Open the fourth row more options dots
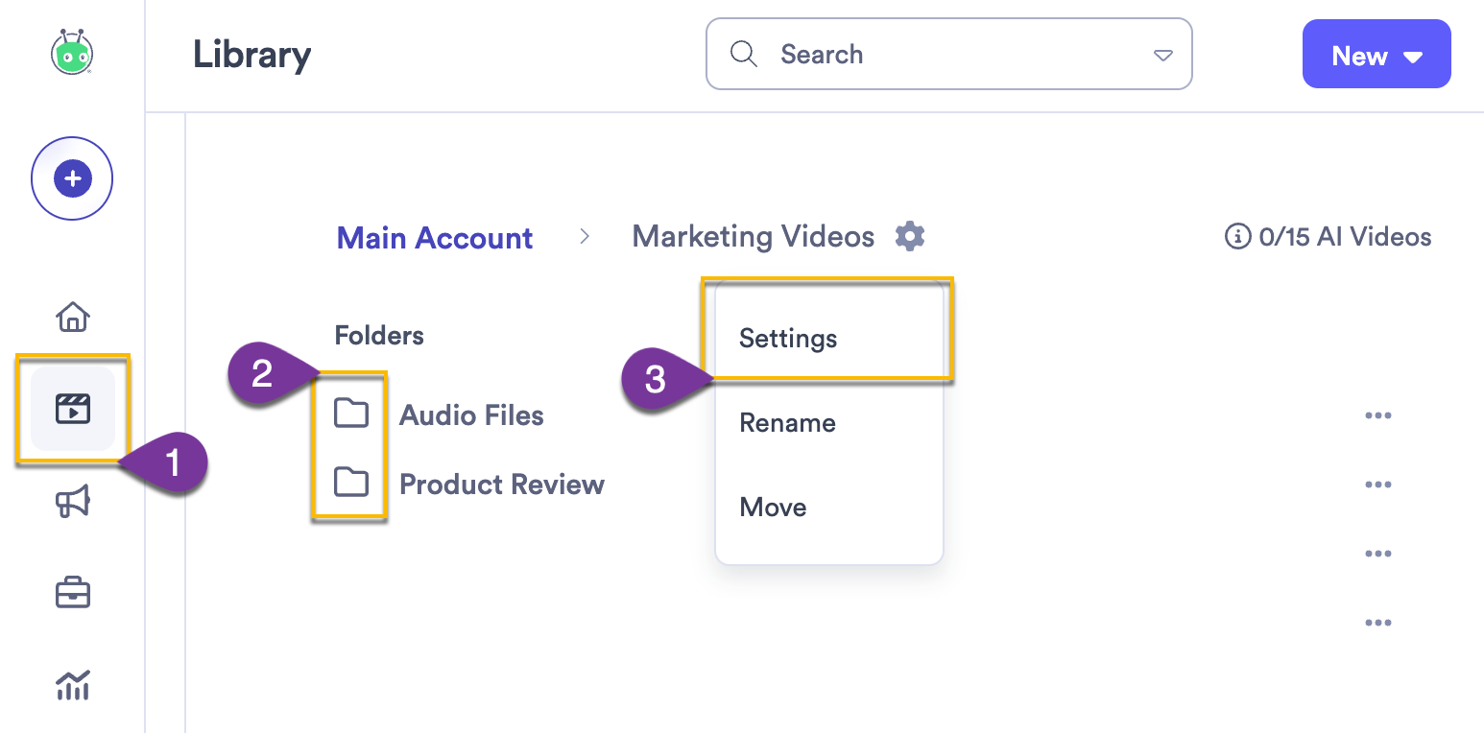The image size is (1484, 733). 1377,623
